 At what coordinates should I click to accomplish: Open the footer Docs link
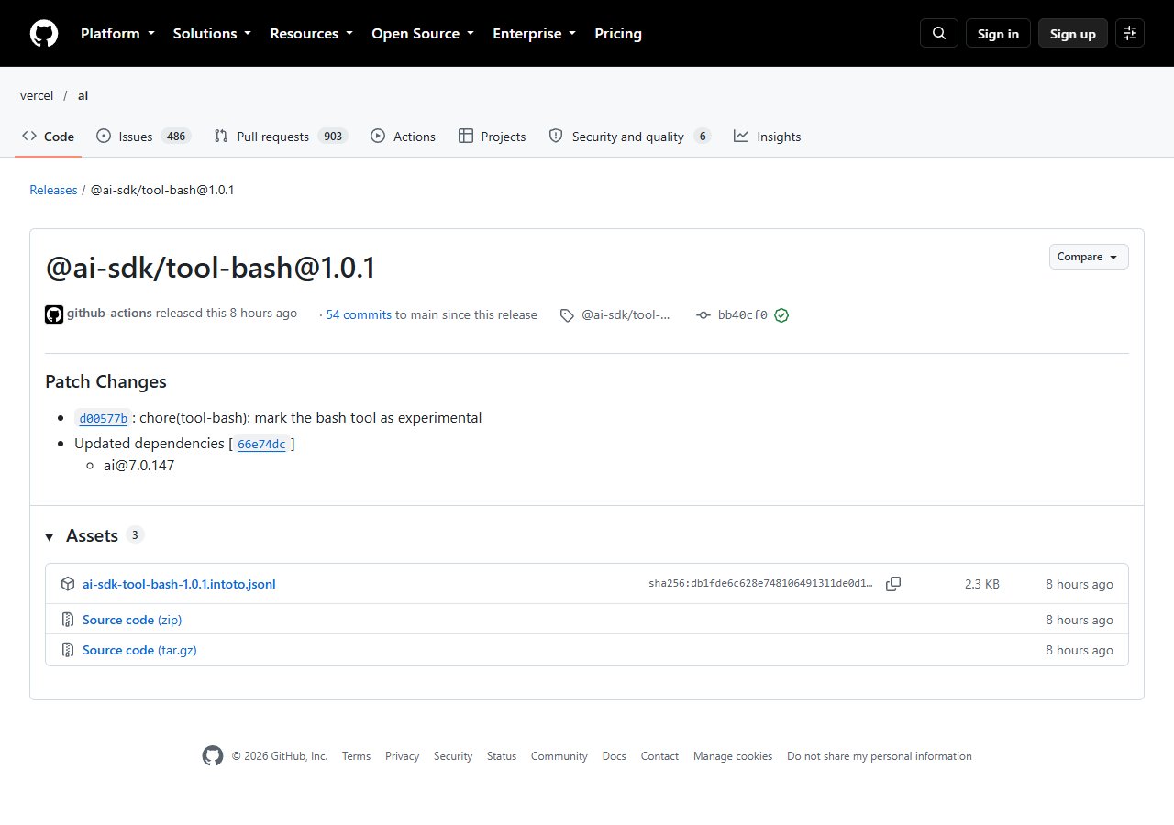pyautogui.click(x=615, y=756)
